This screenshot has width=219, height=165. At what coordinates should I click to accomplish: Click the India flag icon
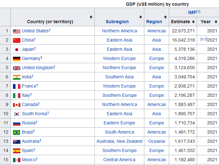click(17, 77)
